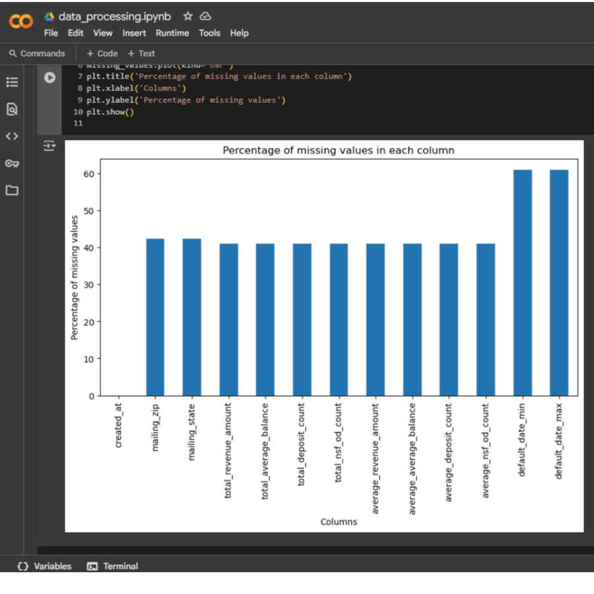Click the plt.ylabel code line
Viewport: 594px width, 594px height.
click(x=185, y=100)
